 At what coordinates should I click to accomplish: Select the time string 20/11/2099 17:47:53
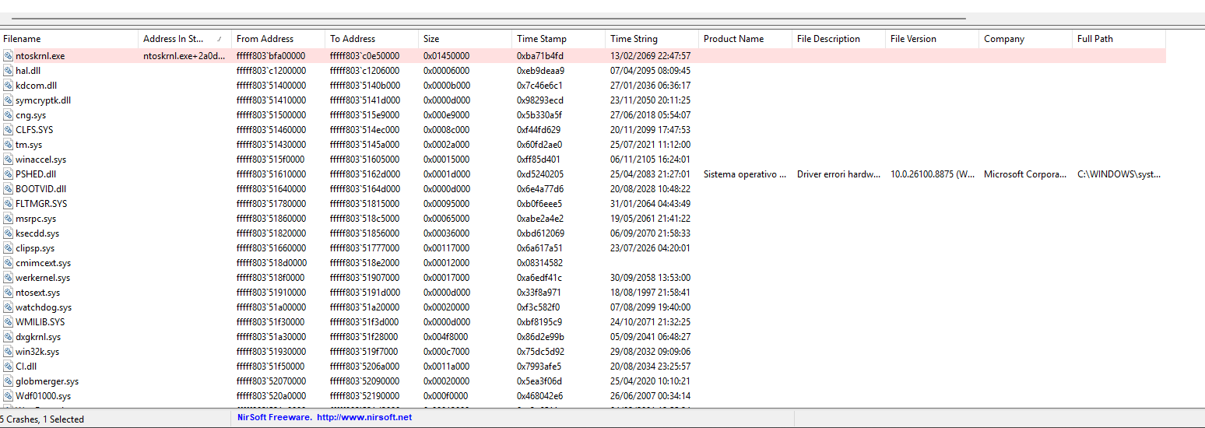click(652, 130)
